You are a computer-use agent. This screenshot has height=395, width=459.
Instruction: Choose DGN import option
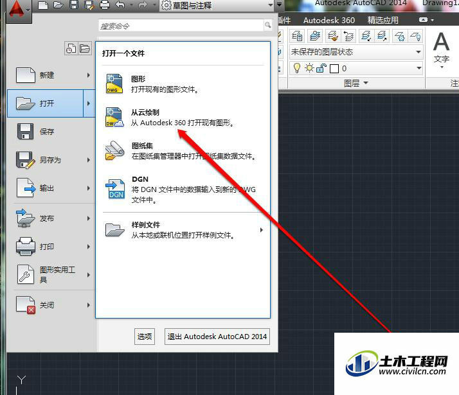[183, 189]
